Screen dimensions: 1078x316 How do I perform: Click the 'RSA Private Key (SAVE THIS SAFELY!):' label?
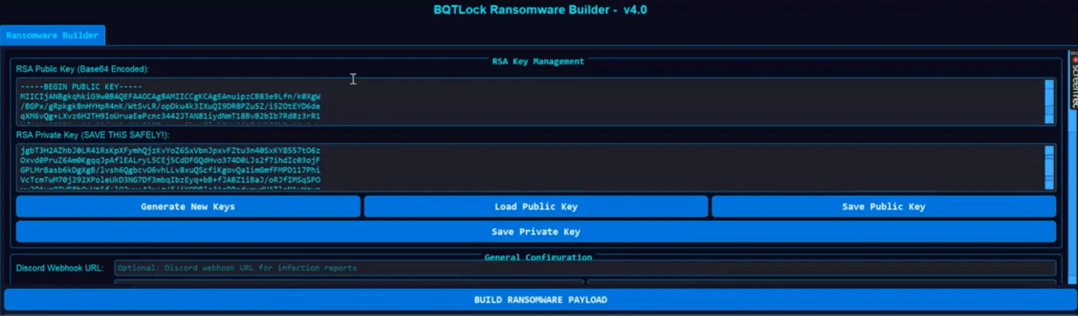point(92,135)
